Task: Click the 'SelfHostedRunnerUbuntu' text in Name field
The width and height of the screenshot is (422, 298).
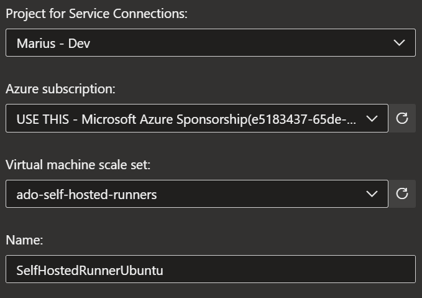Action: click(89, 270)
